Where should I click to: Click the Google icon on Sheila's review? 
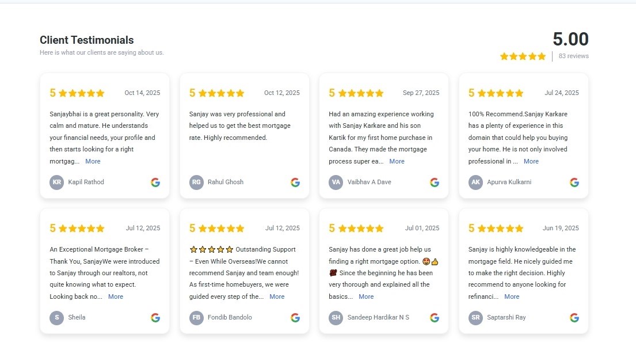click(155, 318)
